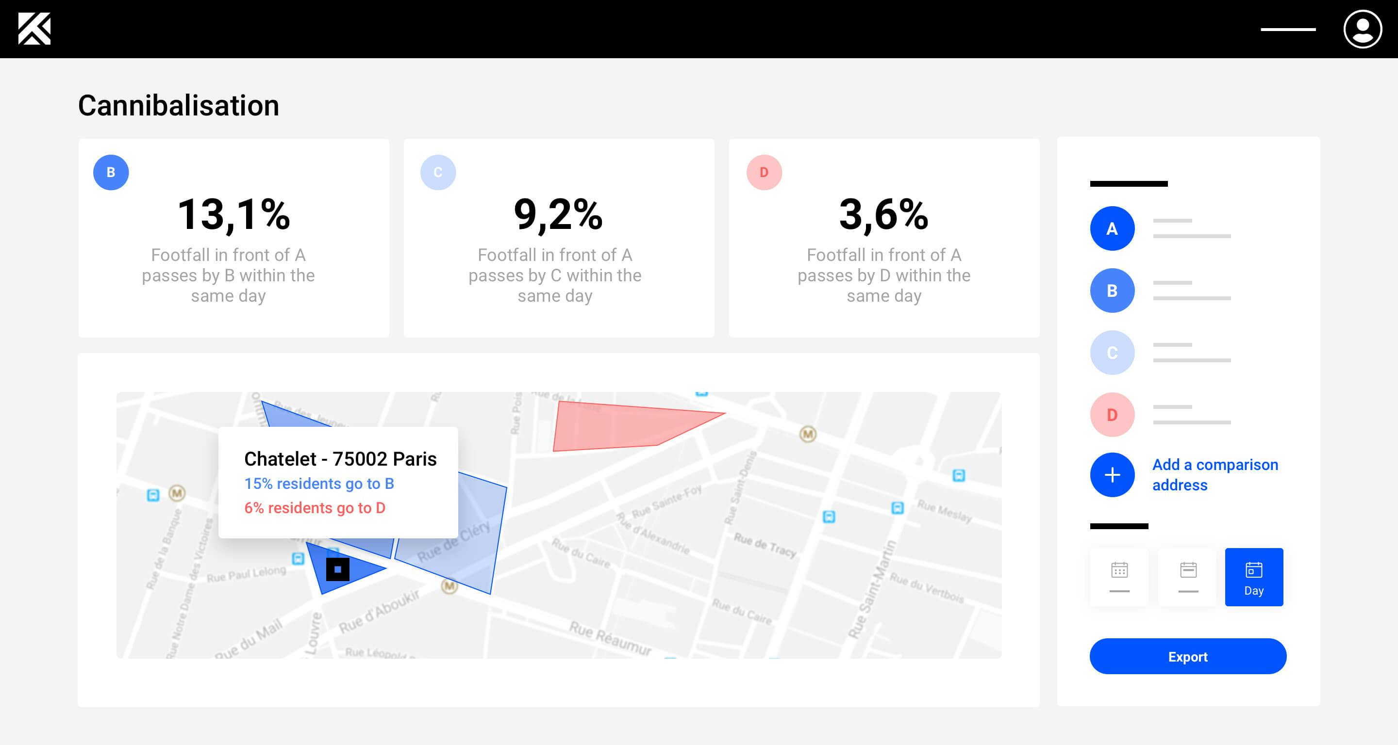
Task: Open Add a comparison address link
Action: click(x=1215, y=475)
